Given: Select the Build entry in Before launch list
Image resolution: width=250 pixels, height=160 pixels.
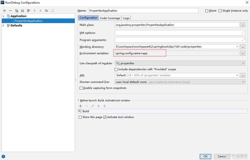Looking at the screenshot, I should pyautogui.click(x=163, y=111).
